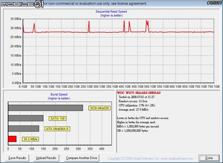Open the Upload Results button

click(x=46, y=158)
